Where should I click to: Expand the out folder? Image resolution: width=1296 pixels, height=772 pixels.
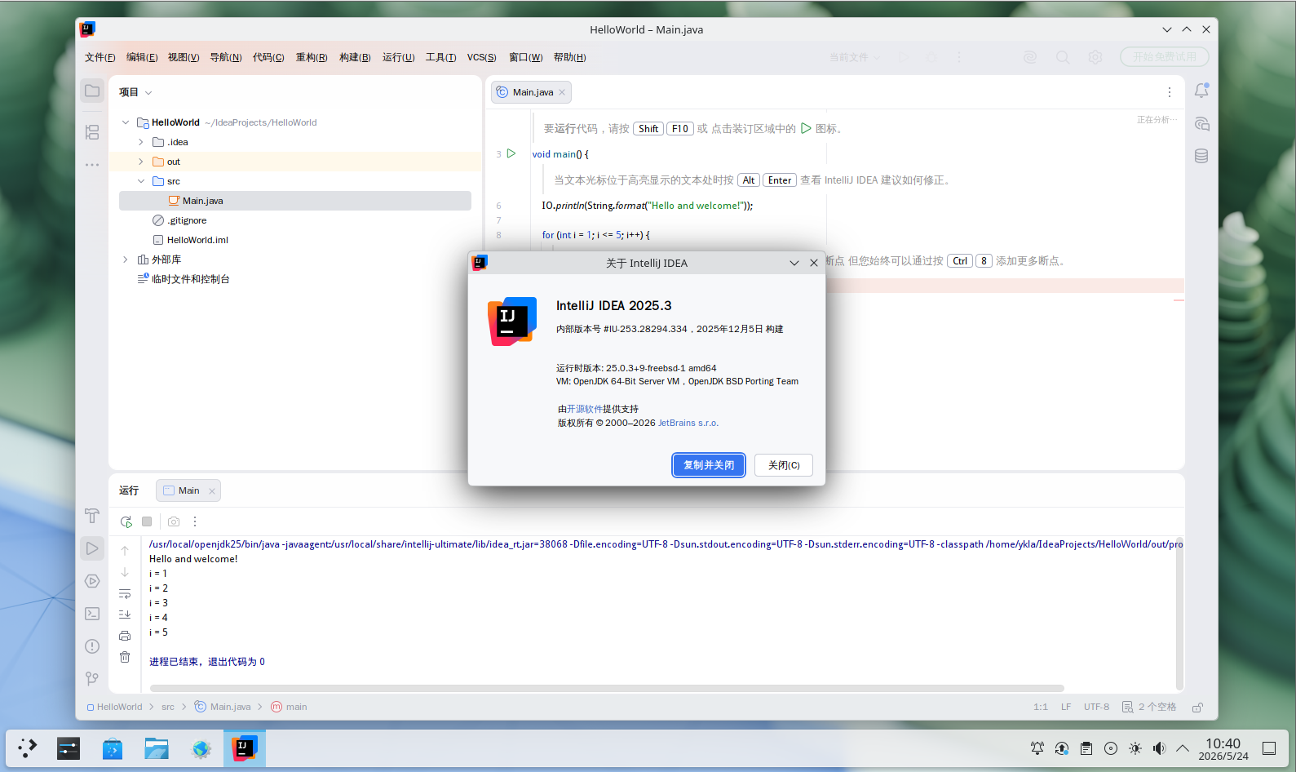[141, 162]
